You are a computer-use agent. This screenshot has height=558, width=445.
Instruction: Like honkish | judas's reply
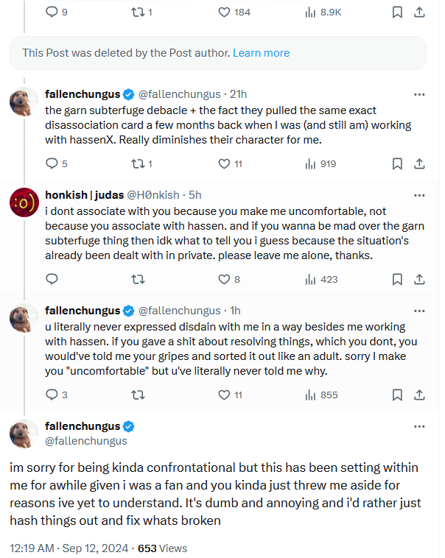[x=225, y=279]
